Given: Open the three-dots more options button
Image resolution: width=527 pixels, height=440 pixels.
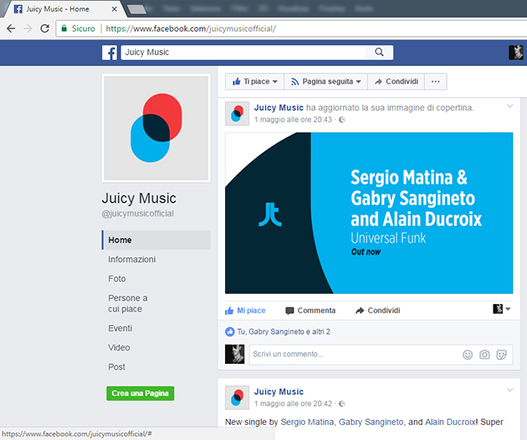Looking at the screenshot, I should click(437, 82).
